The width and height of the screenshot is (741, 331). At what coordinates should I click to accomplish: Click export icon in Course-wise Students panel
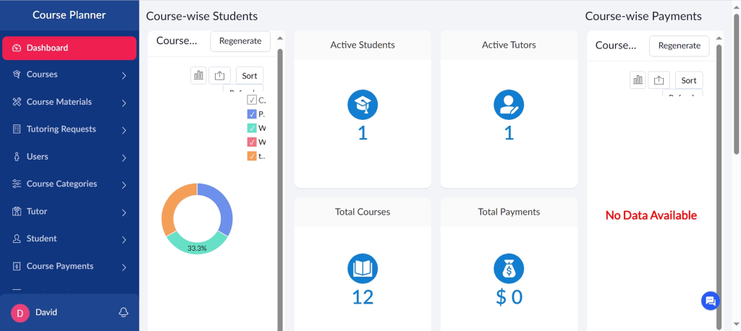coord(220,75)
